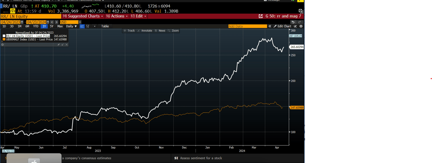
Task: Toggle the 1Y time range button
Action: click(44, 26)
